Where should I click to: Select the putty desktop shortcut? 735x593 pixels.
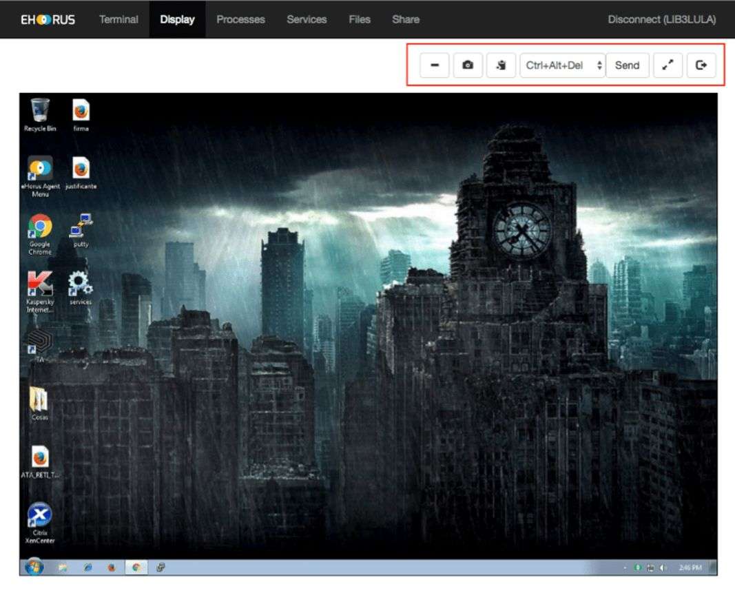(x=81, y=227)
